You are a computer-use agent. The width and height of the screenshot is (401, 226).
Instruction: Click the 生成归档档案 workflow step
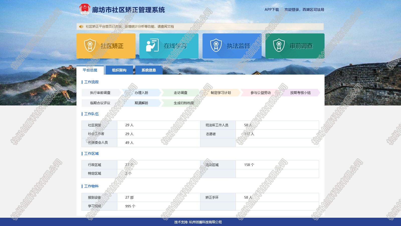coord(184,103)
